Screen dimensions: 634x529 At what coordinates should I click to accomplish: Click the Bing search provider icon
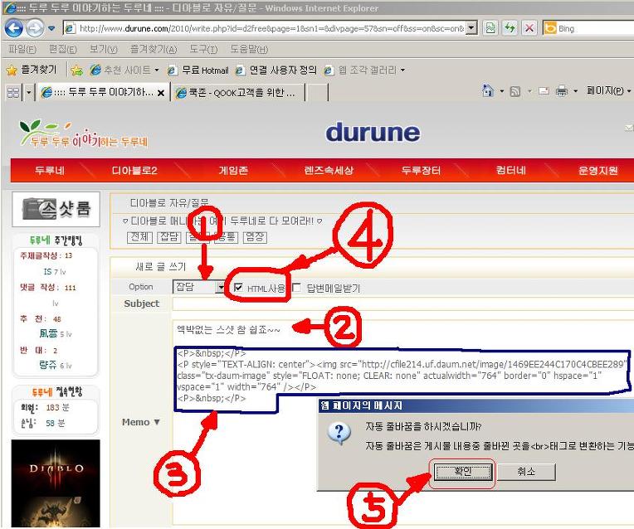[x=550, y=28]
